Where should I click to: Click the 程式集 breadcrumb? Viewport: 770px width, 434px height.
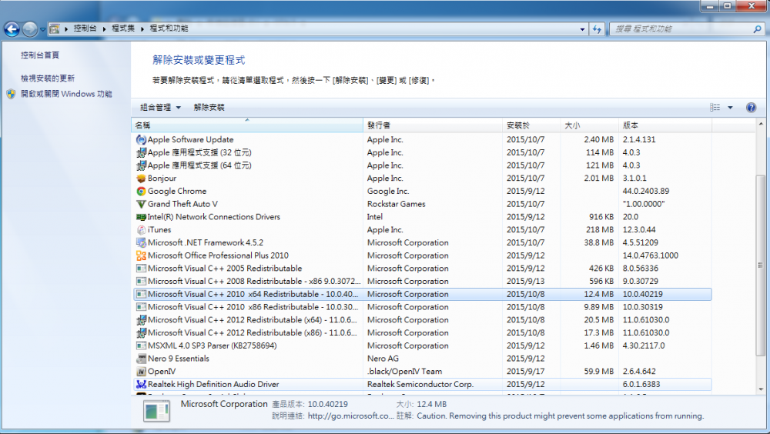[x=123, y=28]
